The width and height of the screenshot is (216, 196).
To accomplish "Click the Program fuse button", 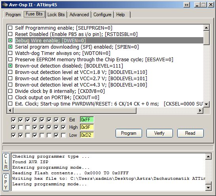I will click(x=129, y=133).
